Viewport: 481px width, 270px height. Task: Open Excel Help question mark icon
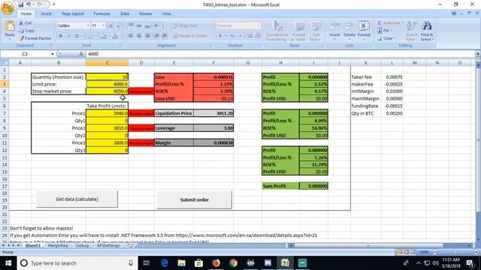pyautogui.click(x=454, y=13)
